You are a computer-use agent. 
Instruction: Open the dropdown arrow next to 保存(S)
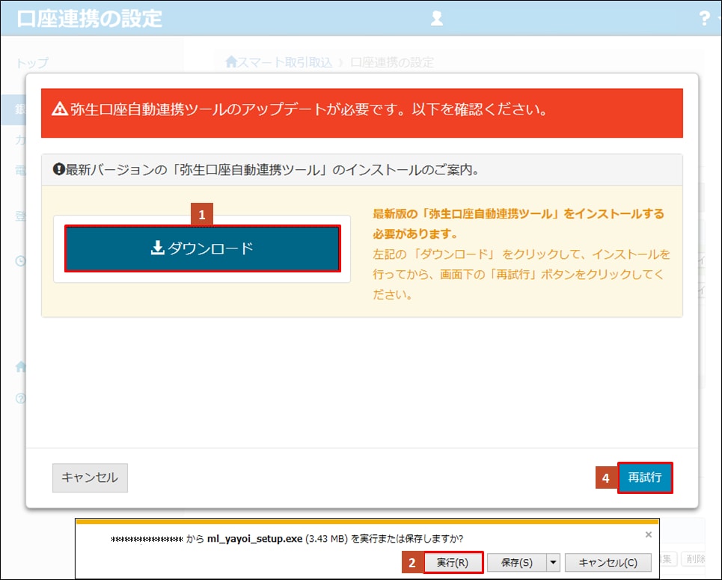tap(553, 563)
